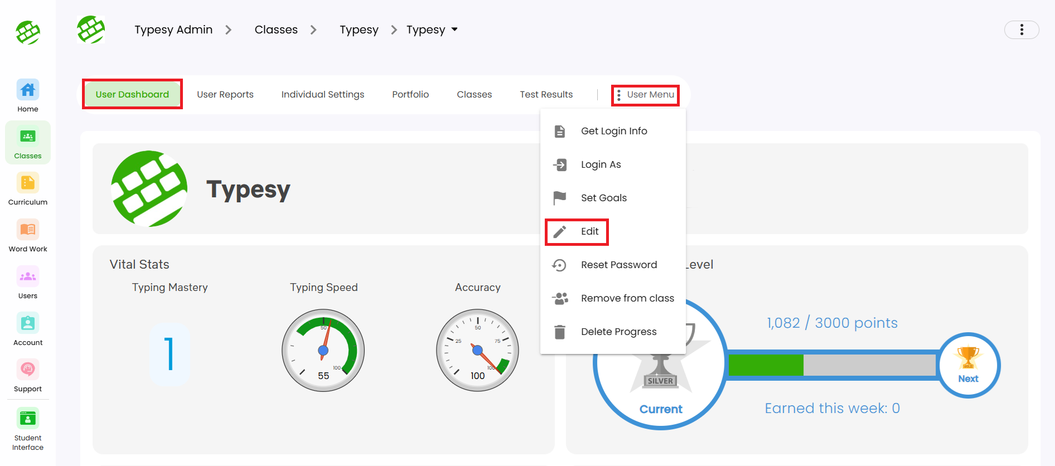Image resolution: width=1055 pixels, height=466 pixels.
Task: Click the 1,082 / 3000 points text
Action: point(832,323)
